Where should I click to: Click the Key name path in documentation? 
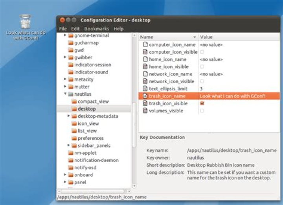tap(232, 150)
